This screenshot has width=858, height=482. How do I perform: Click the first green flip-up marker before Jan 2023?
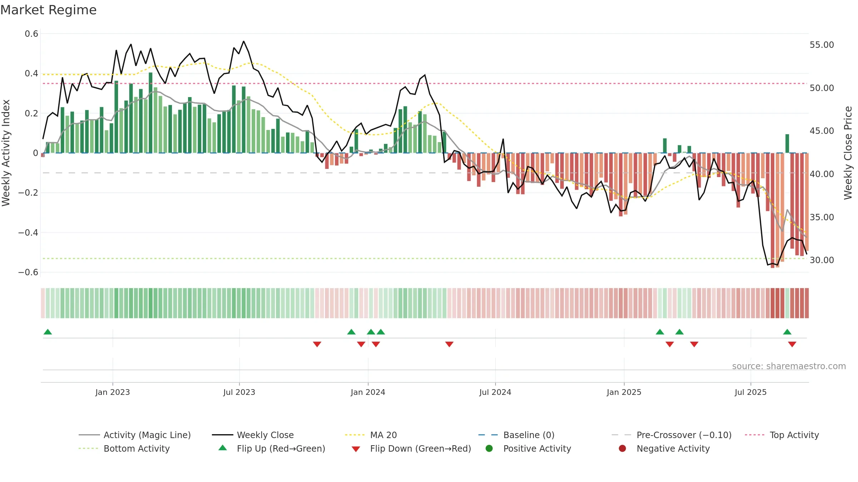tap(48, 332)
